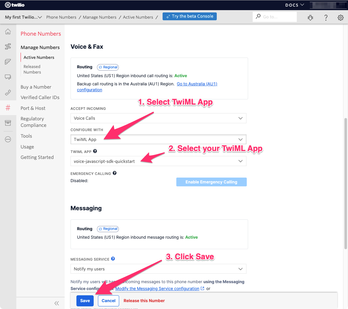Image resolution: width=348 pixels, height=309 pixels.
Task: Open the Voice phone sidebar icon
Action: point(8,92)
